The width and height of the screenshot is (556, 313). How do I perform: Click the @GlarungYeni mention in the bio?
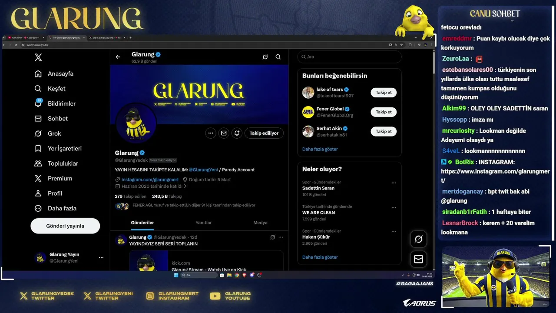203,170
